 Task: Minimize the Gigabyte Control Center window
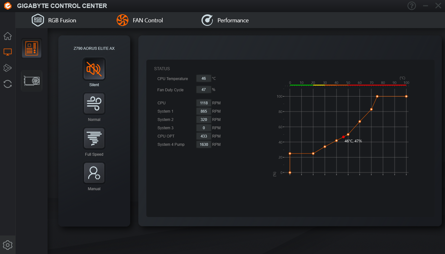(x=425, y=6)
